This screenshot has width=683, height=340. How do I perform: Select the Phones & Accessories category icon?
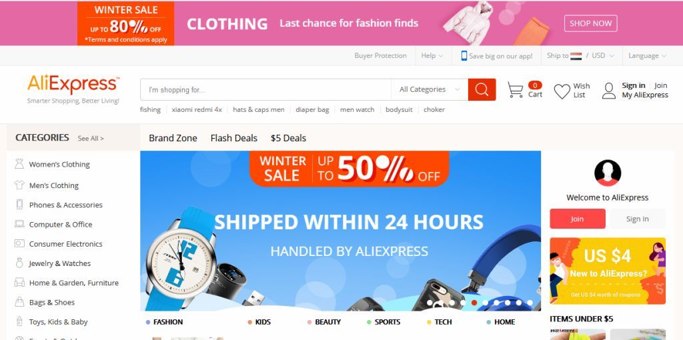19,205
